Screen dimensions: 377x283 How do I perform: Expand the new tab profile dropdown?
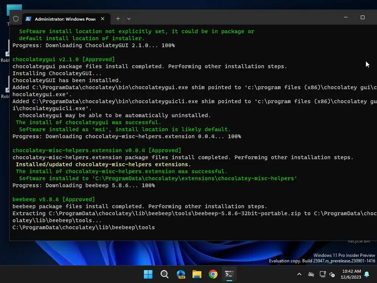pyautogui.click(x=129, y=19)
